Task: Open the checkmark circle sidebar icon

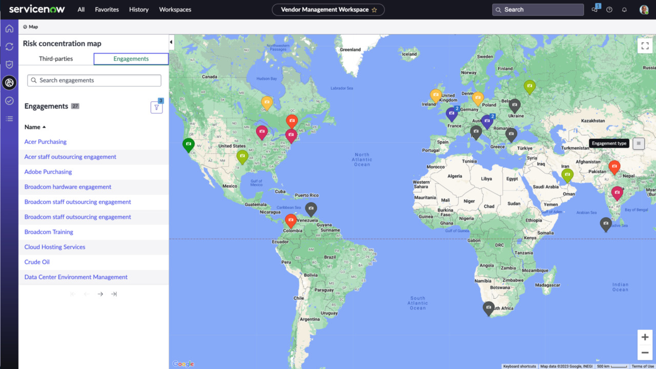Action: (9, 100)
